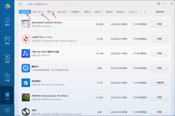Click the SUAPP Pro red cube icon

point(26,39)
